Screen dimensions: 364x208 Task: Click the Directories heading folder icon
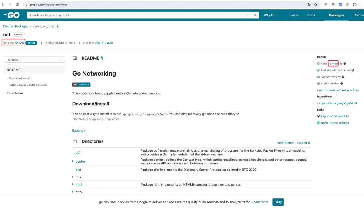75,141
